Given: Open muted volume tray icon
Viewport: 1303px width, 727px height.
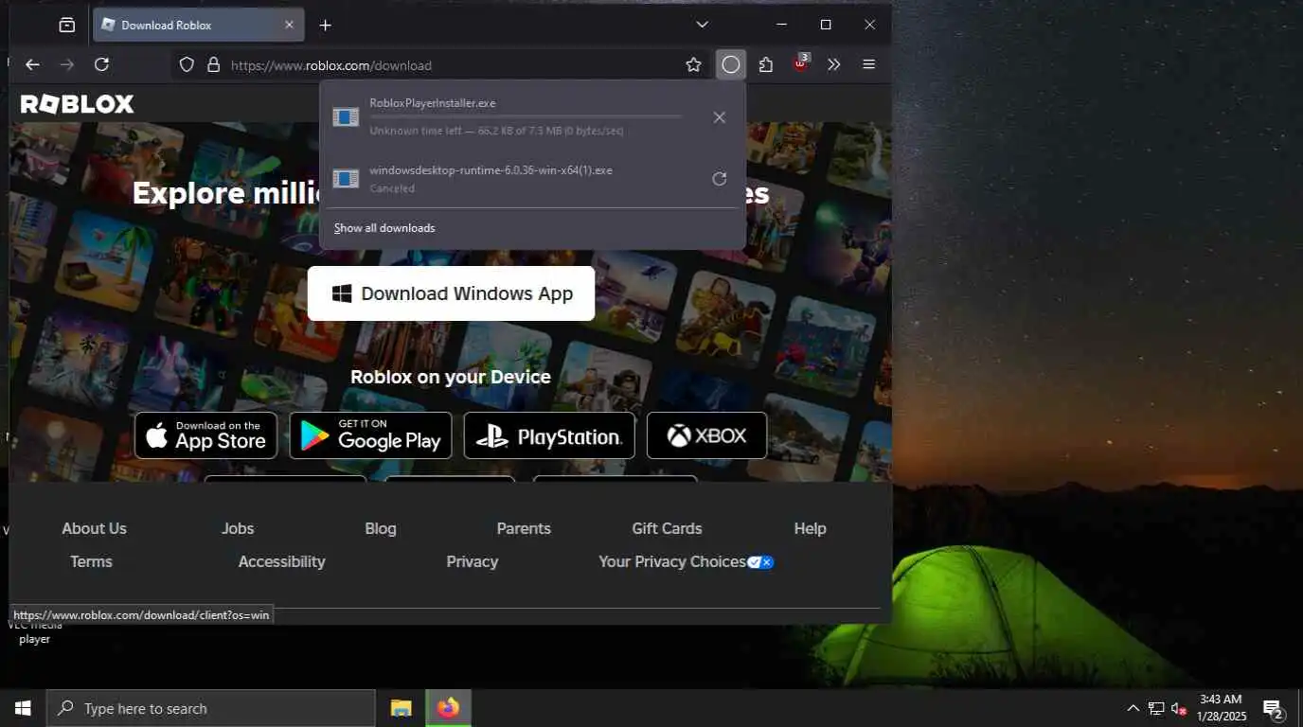Looking at the screenshot, I should (x=1179, y=708).
